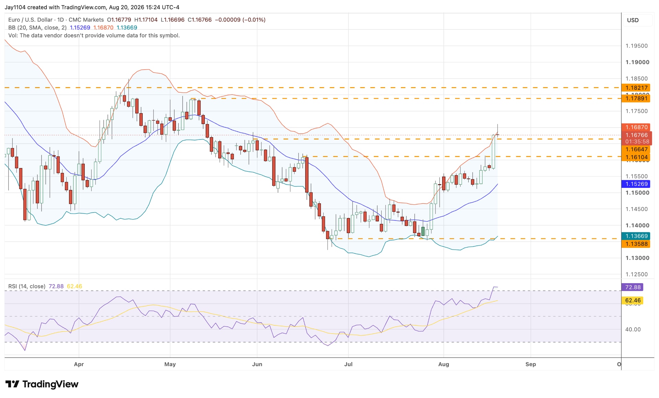Click the open value O1.16779 in legend

pyautogui.click(x=119, y=20)
